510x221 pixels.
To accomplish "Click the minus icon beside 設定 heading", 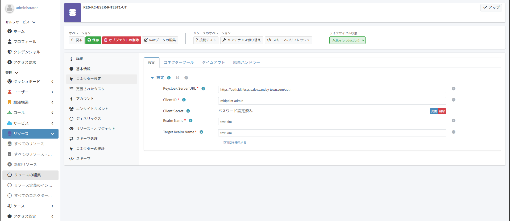I will coord(186,78).
